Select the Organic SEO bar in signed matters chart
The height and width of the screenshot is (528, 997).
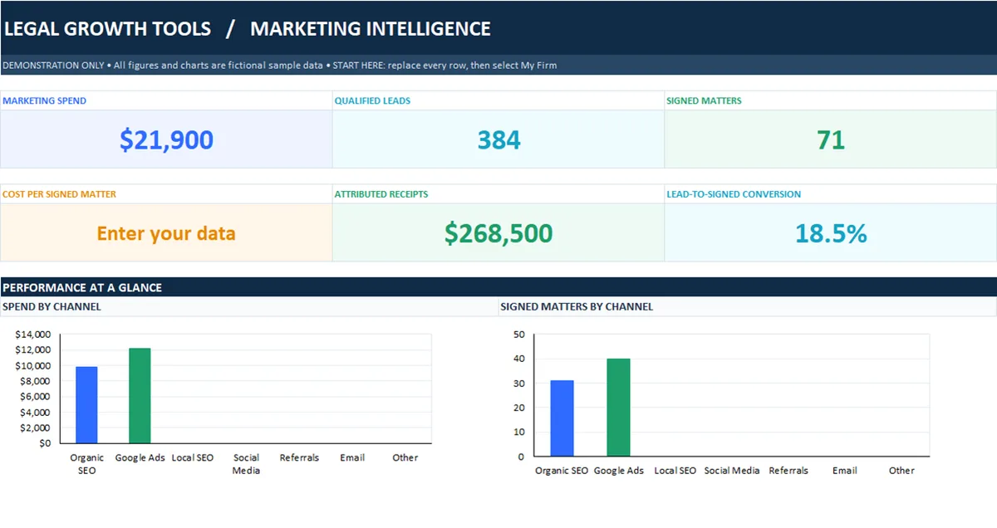point(562,418)
